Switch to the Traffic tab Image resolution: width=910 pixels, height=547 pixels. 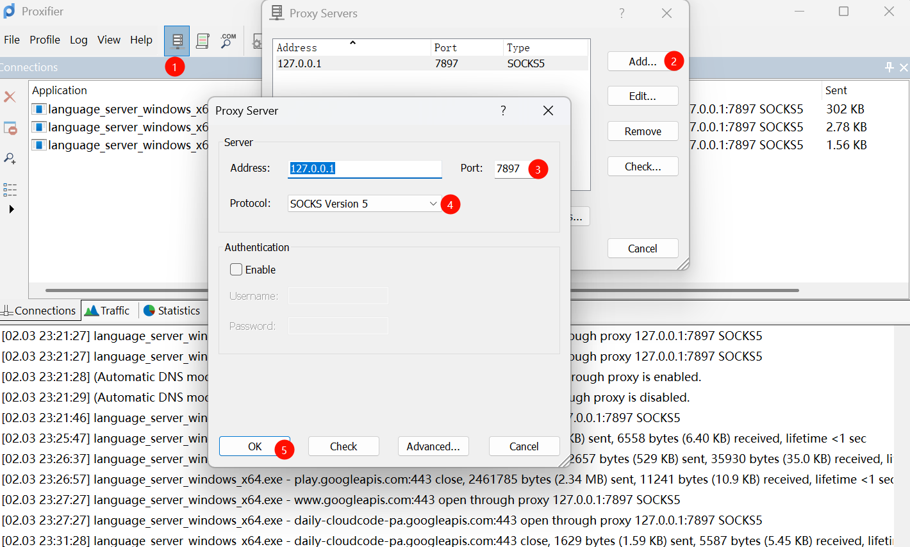pos(108,311)
